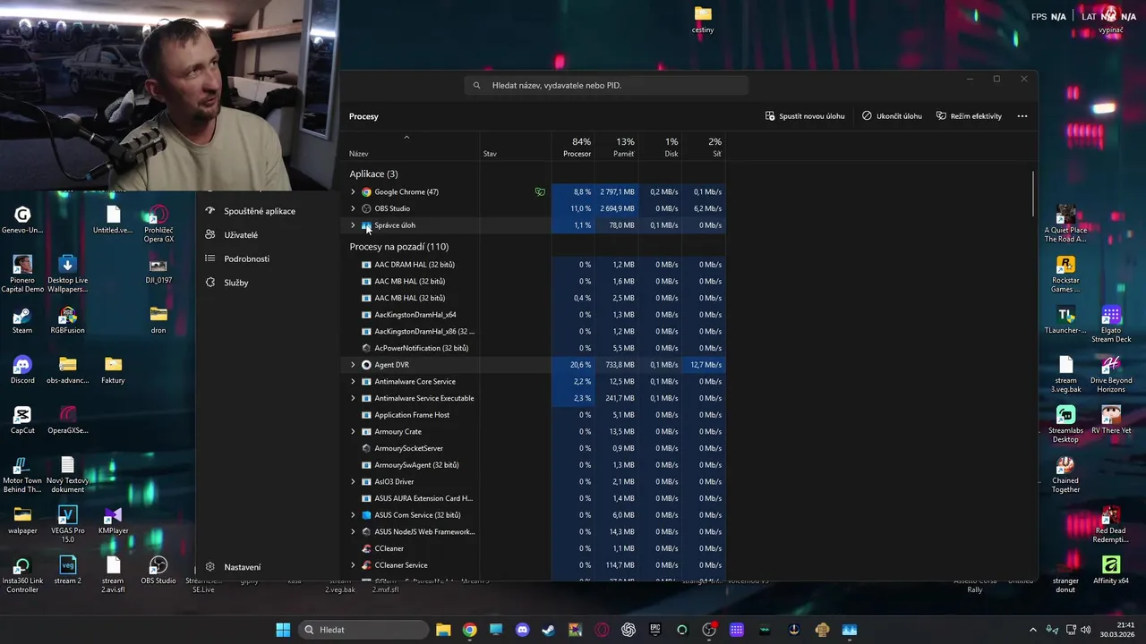Expand OBS Studio process row
The width and height of the screenshot is (1146, 644).
coord(353,208)
